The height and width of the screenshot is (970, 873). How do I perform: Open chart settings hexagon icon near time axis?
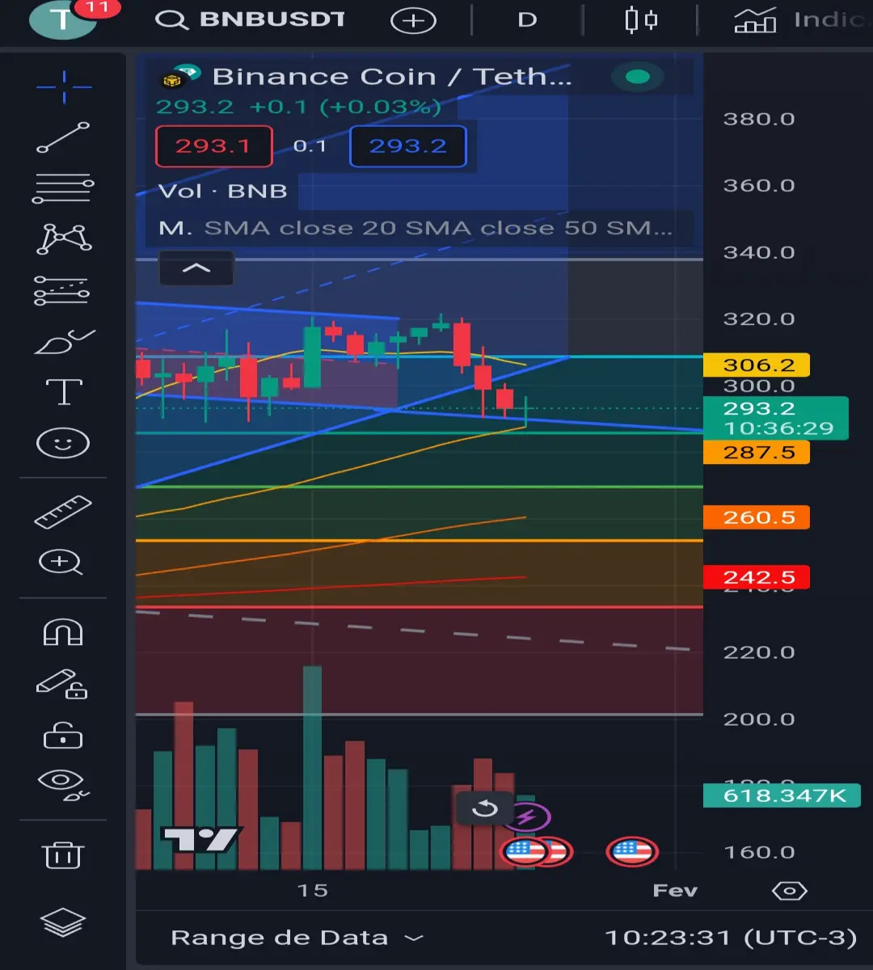(790, 891)
